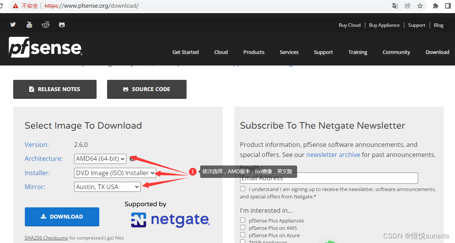Click the Mirror label

pos(35,187)
